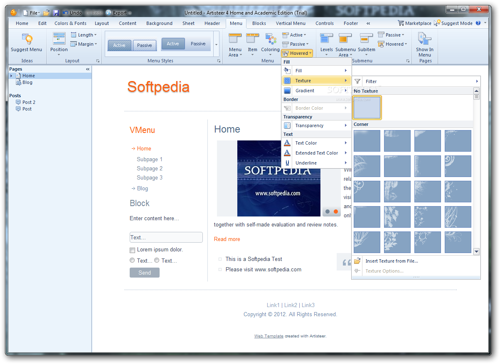Select the second Text... radio button
The height and width of the screenshot is (364, 500).
157,261
